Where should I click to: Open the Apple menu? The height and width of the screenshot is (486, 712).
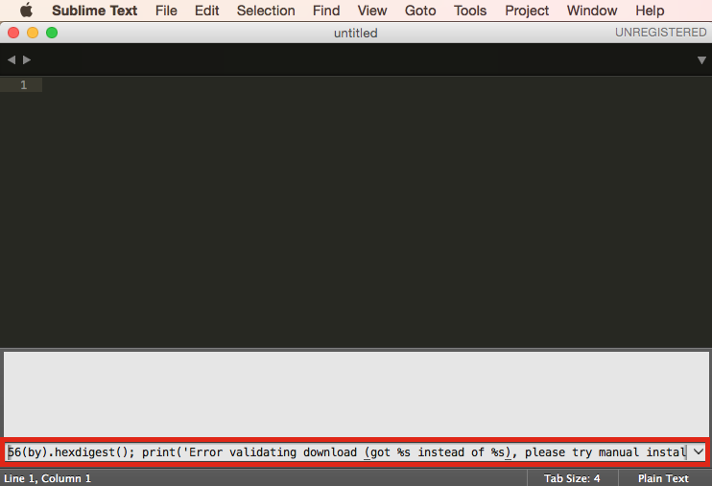[x=26, y=10]
